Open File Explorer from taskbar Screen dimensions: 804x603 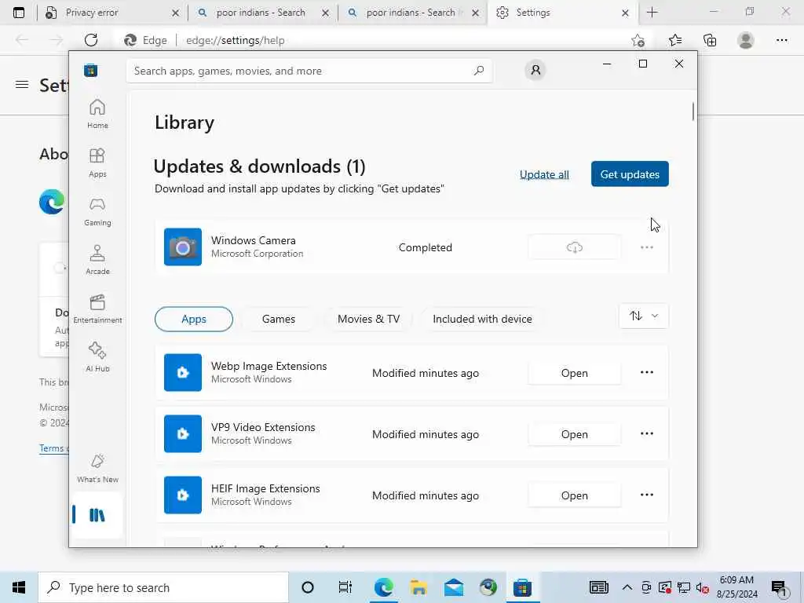[418, 587]
